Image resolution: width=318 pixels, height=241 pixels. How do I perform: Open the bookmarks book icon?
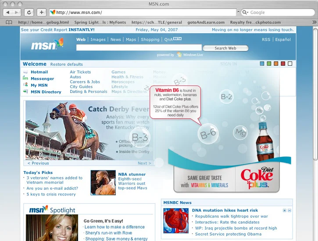point(9,22)
